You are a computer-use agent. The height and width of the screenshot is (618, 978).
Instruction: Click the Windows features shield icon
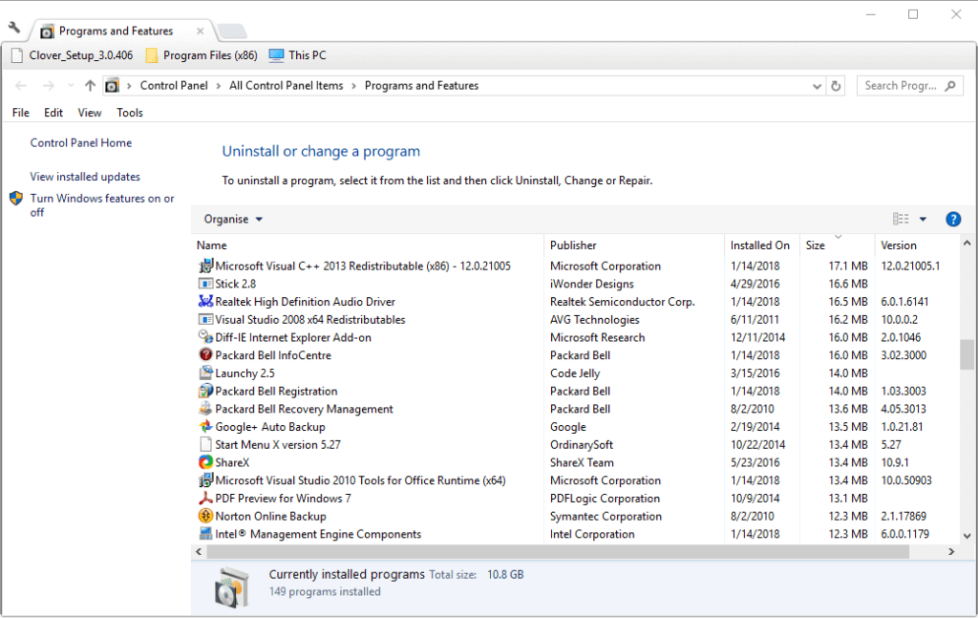pyautogui.click(x=16, y=199)
